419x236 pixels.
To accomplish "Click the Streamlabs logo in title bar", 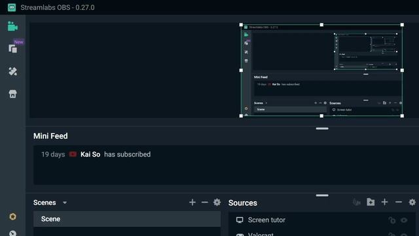I will click(x=12, y=7).
